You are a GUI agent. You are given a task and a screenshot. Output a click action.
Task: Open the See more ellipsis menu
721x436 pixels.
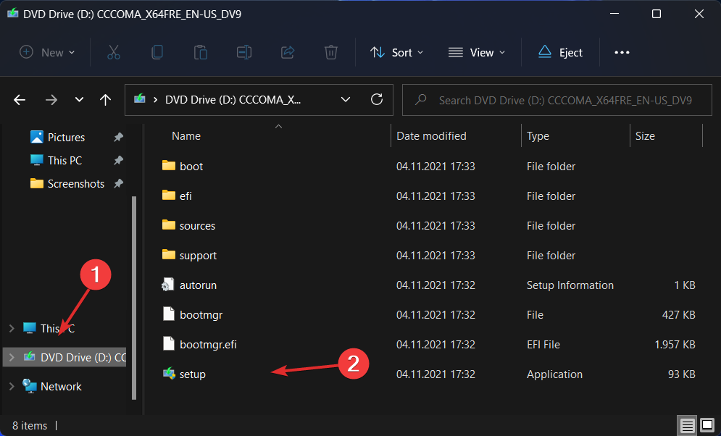622,51
